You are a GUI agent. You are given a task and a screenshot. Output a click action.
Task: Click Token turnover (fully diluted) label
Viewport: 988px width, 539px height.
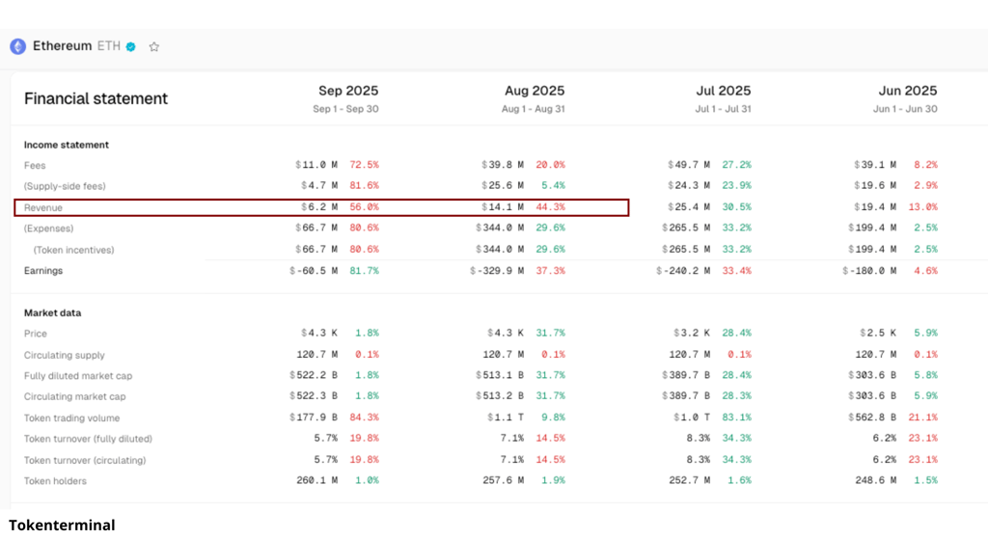(x=88, y=439)
